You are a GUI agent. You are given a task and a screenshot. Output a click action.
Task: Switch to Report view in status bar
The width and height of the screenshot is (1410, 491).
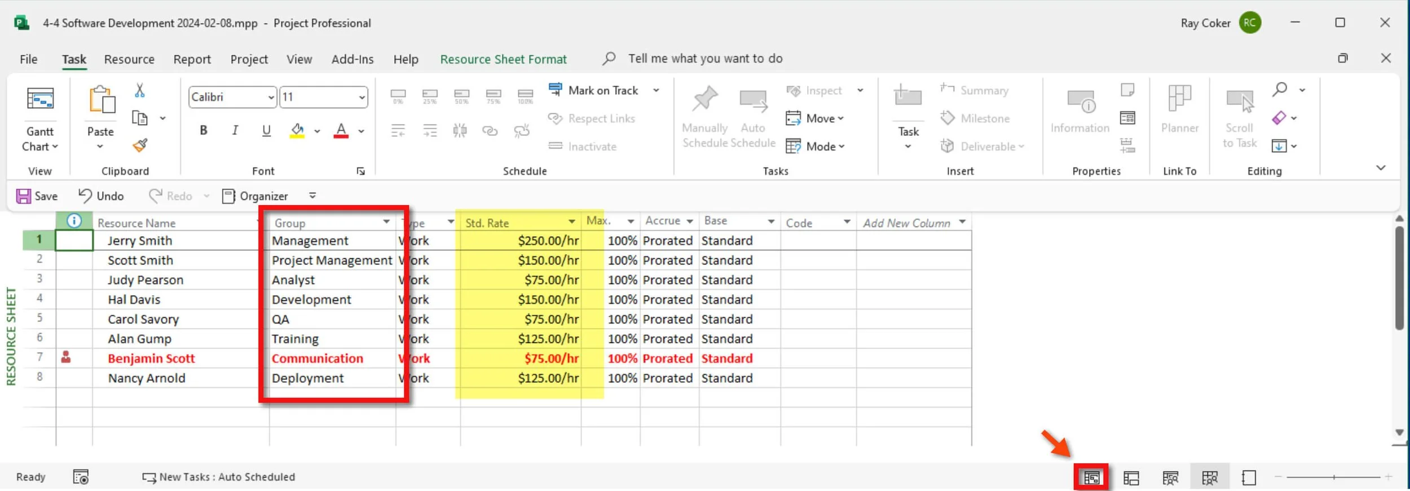click(1249, 478)
